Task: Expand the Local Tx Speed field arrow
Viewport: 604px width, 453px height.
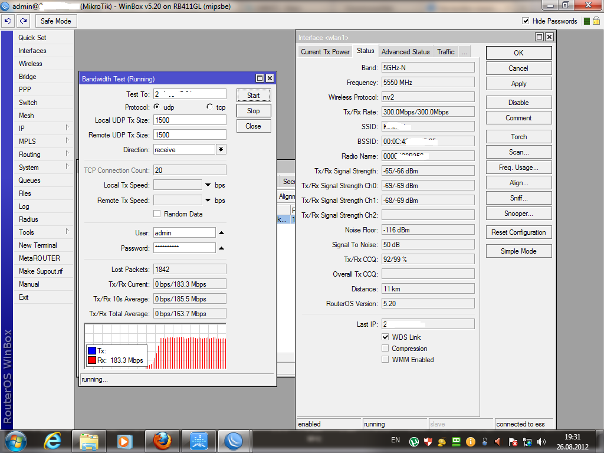Action: (208, 185)
